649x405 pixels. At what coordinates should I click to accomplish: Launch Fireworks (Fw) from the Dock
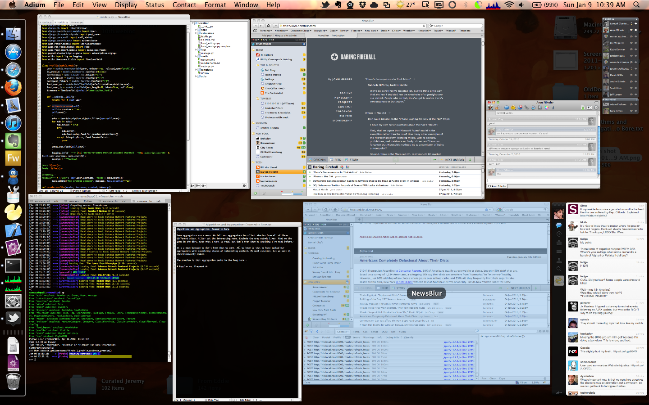pos(13,158)
